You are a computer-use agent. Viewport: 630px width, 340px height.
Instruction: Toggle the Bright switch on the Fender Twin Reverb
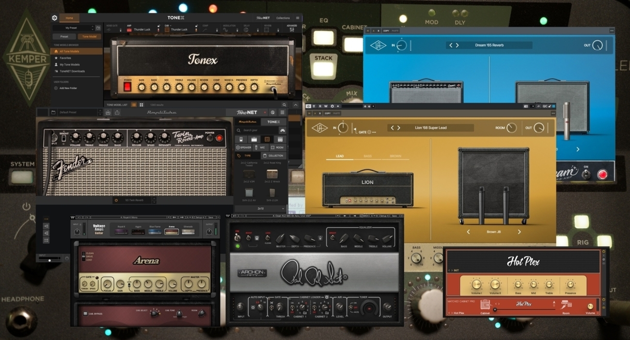pos(63,138)
